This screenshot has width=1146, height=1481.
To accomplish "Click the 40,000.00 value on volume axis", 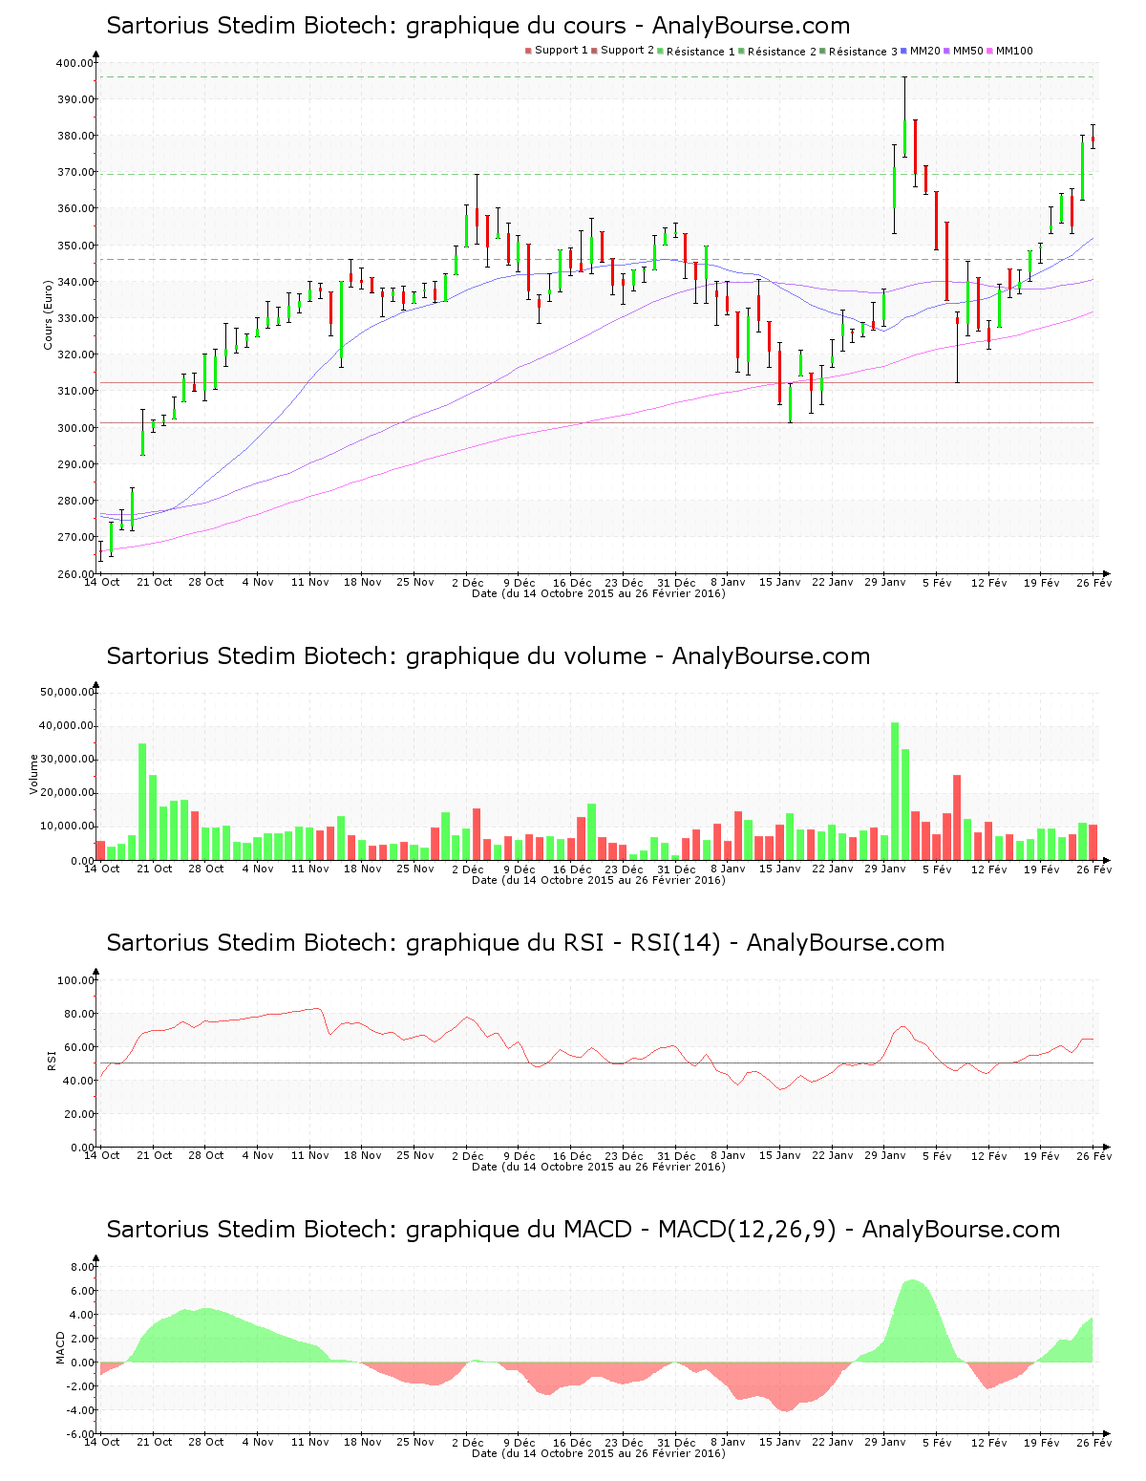I will [66, 725].
